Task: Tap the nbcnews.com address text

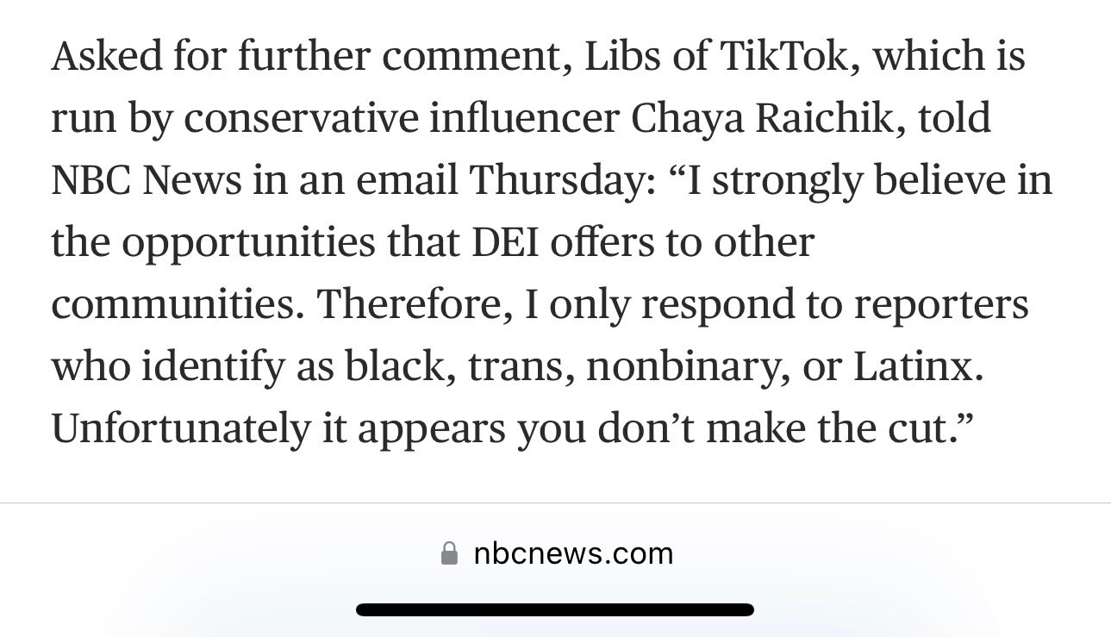Action: click(573, 553)
